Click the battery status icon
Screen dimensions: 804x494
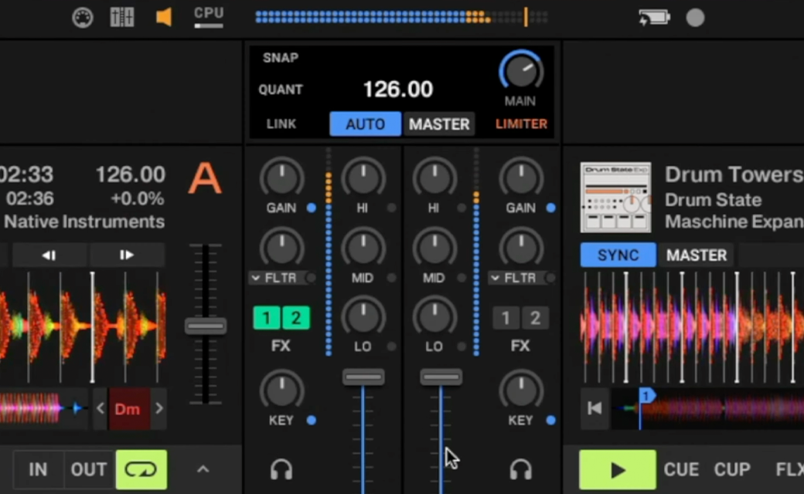point(654,18)
